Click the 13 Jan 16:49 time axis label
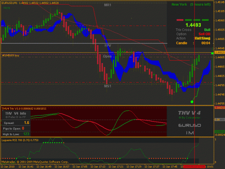 click(x=44, y=167)
